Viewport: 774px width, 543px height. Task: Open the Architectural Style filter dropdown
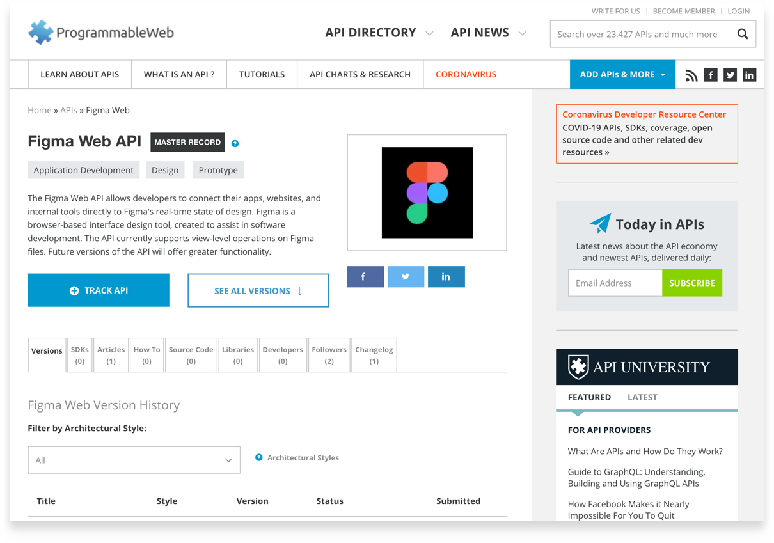(134, 460)
